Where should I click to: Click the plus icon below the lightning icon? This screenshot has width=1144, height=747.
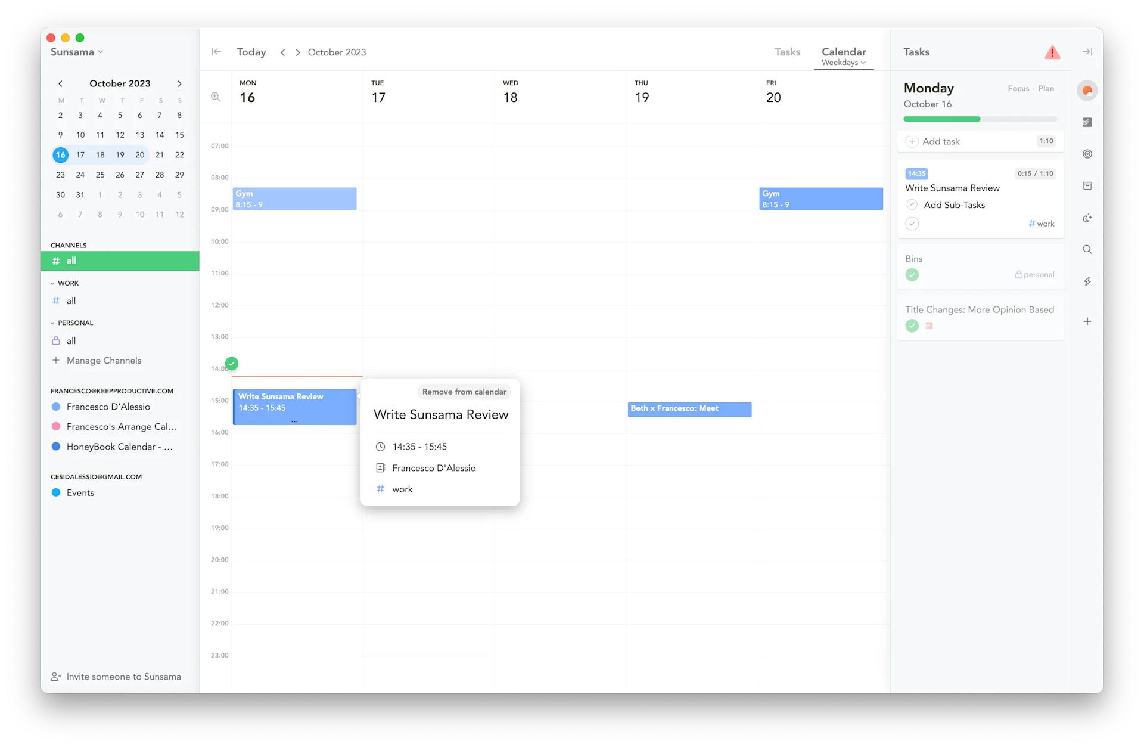click(1087, 321)
